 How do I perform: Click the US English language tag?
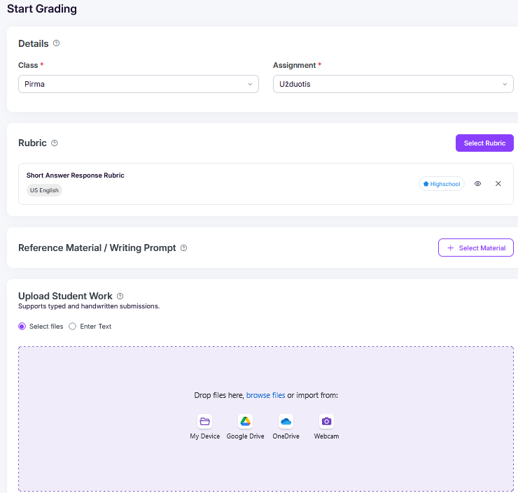click(44, 190)
